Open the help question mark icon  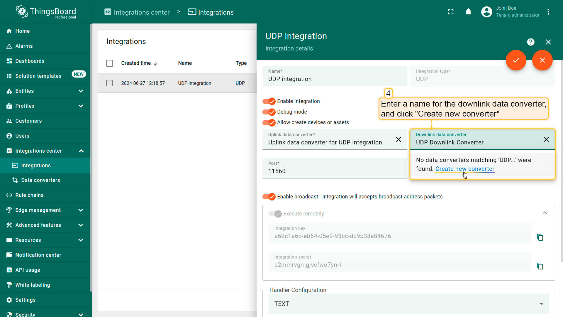click(x=530, y=42)
